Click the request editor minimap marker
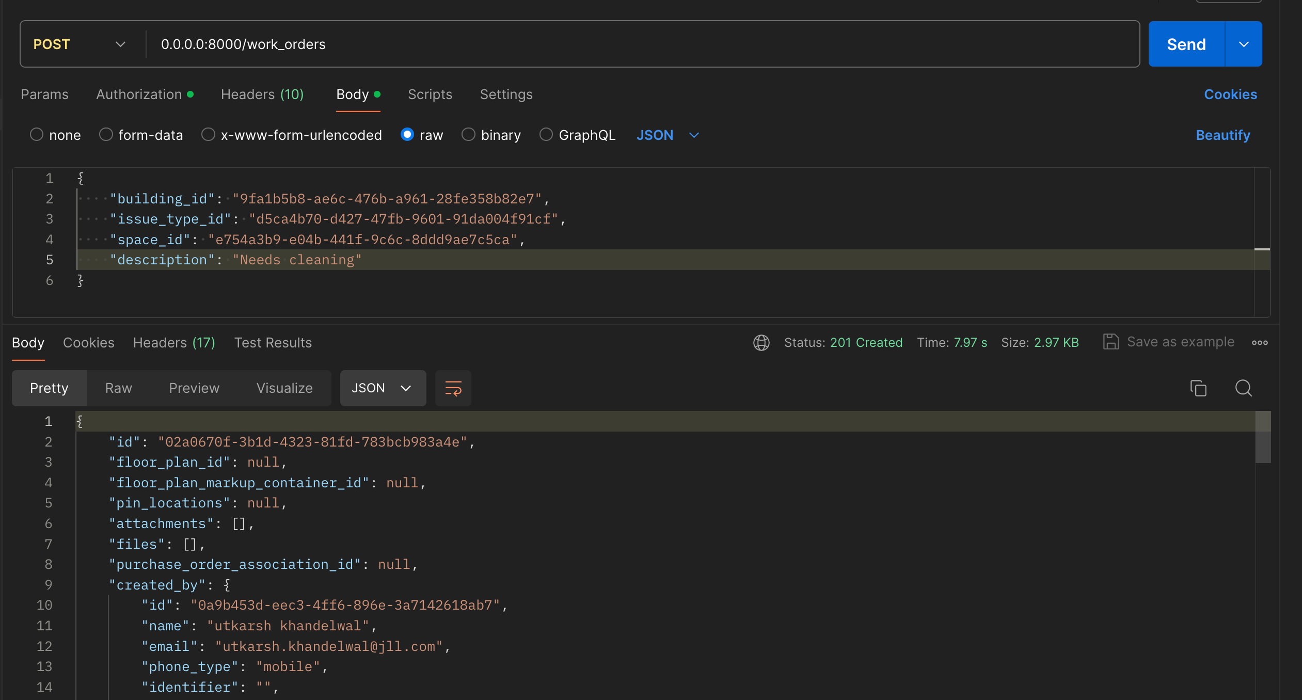This screenshot has width=1302, height=700. pos(1262,249)
